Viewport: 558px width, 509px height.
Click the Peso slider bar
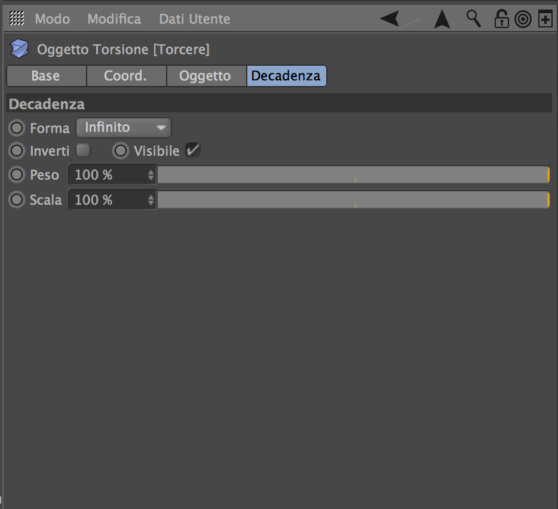(354, 175)
